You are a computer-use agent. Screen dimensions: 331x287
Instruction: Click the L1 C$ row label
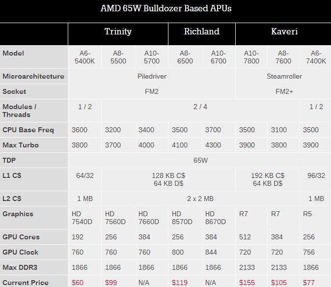(x=12, y=175)
